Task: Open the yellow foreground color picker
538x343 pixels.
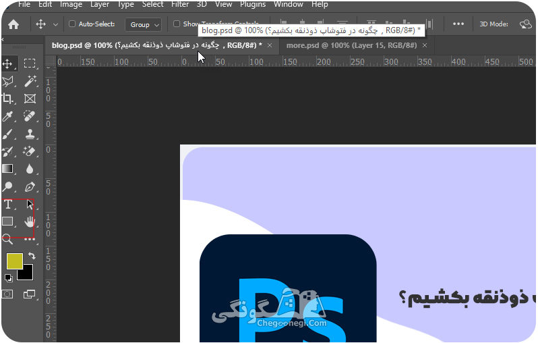Action: click(14, 261)
